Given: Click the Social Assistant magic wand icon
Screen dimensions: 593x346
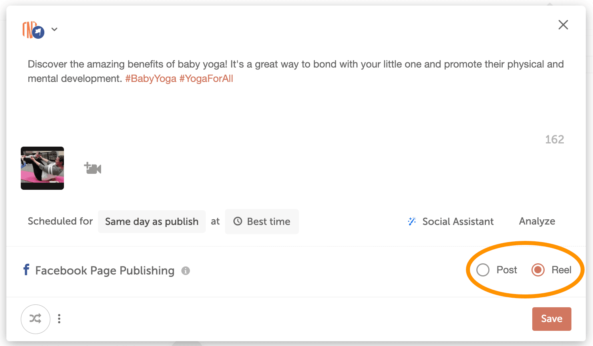Looking at the screenshot, I should [x=412, y=221].
